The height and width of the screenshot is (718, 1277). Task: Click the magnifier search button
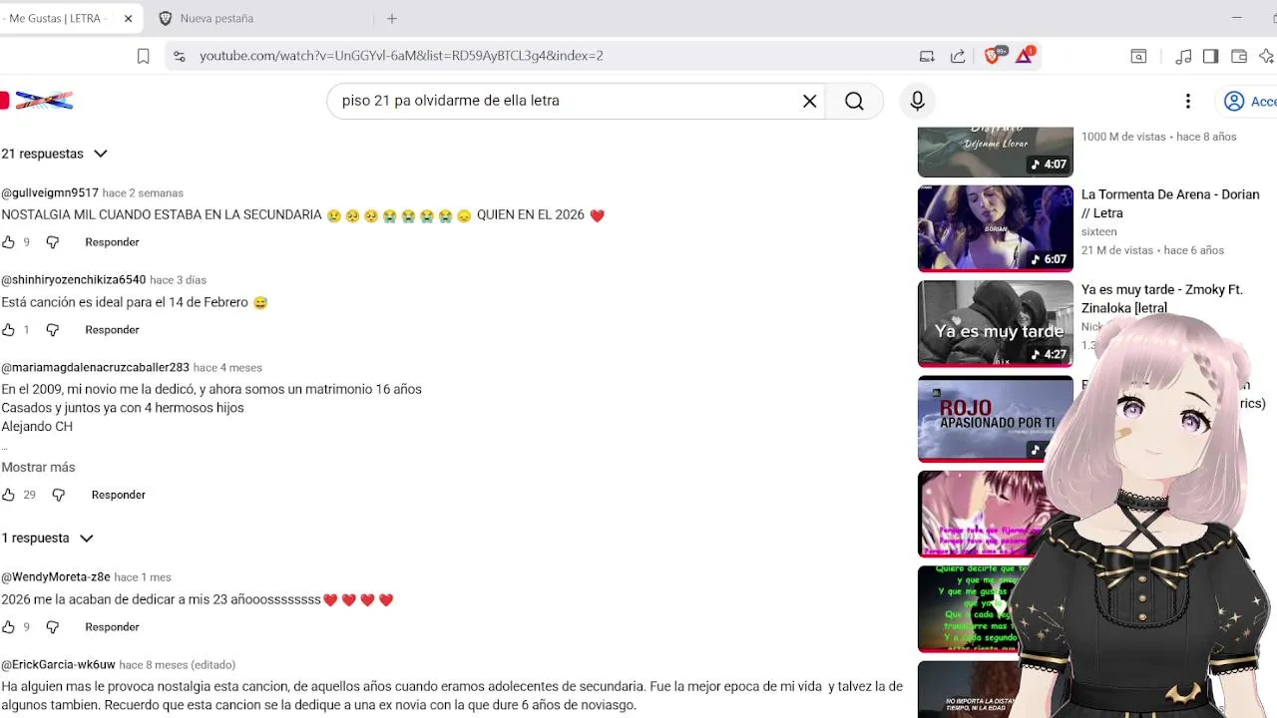tap(854, 101)
